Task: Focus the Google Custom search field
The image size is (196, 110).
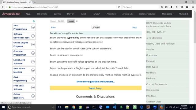Action: [57, 21]
